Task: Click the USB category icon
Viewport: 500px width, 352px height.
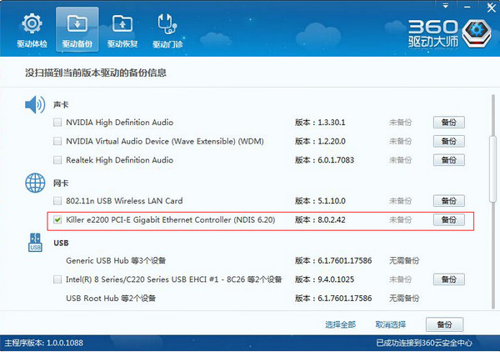Action: pos(34,244)
